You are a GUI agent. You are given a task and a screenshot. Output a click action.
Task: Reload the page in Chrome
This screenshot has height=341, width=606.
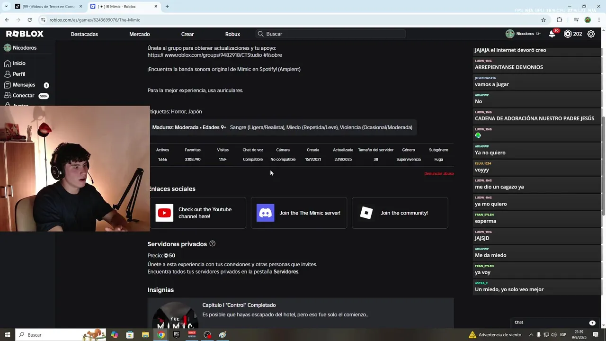[x=29, y=20]
